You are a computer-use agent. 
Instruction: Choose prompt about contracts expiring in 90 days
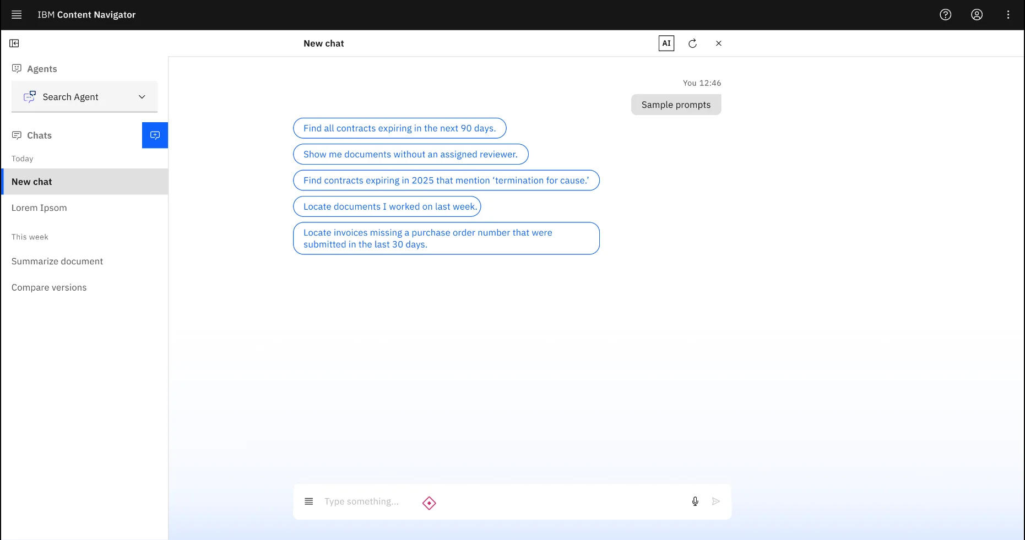[399, 128]
